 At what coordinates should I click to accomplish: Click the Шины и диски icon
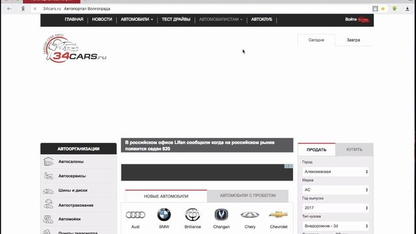tap(48, 190)
